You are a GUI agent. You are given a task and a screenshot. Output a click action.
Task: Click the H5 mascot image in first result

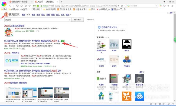(x=9, y=32)
